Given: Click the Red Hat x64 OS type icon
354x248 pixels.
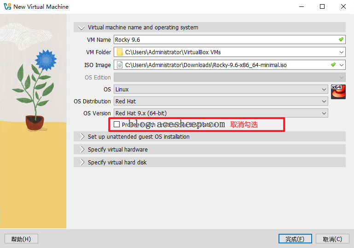Looking at the screenshot, I should pos(338,92).
